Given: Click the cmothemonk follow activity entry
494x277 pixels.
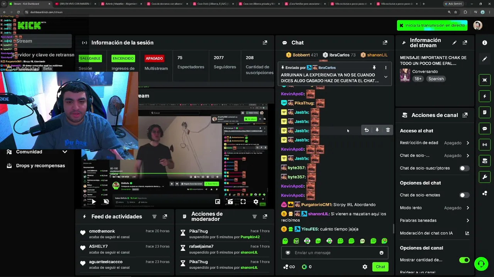Looking at the screenshot, I should [x=124, y=234].
